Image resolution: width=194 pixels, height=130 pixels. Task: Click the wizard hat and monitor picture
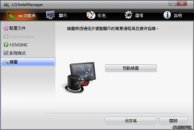coord(80,77)
